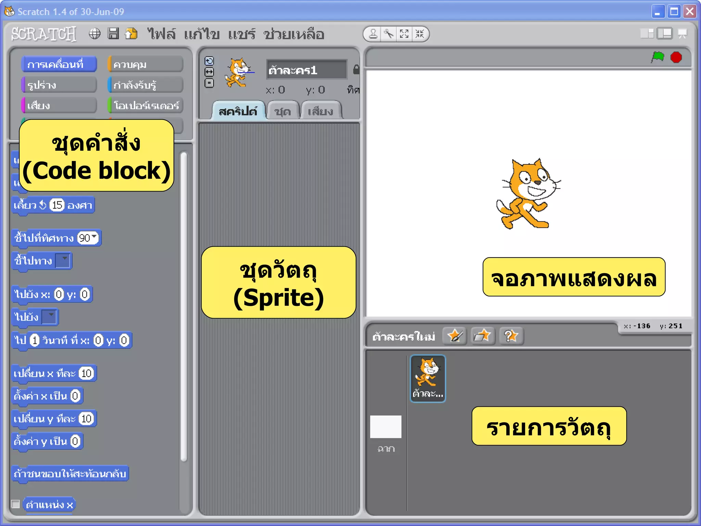
Task: Click the Scratch logo
Action: coord(44,34)
